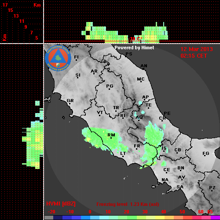Click the FR (Frosinone) city label
The image size is (220, 220).
[137, 147]
